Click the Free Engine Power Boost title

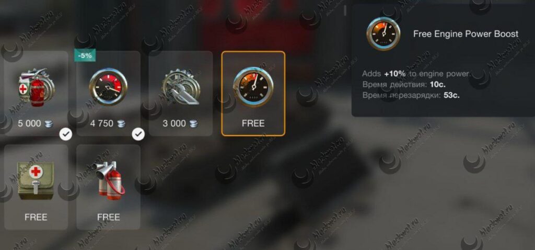pos(466,34)
